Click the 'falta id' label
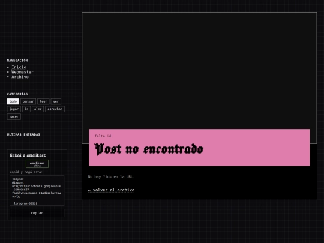This screenshot has height=243, width=324. point(103,136)
